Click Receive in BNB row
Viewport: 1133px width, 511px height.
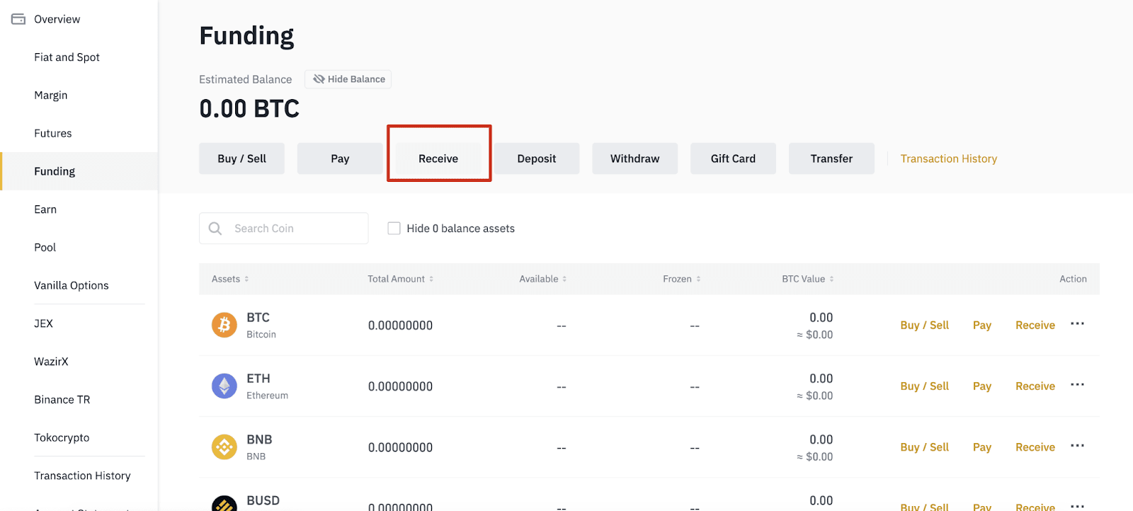click(1035, 447)
